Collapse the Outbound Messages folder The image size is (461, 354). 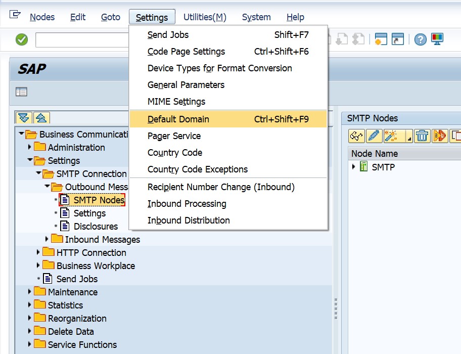(x=47, y=186)
